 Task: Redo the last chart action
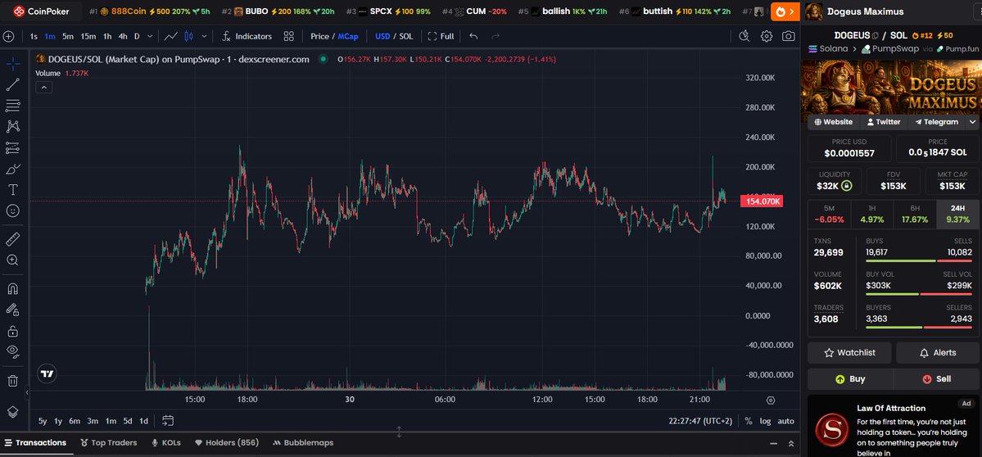496,36
